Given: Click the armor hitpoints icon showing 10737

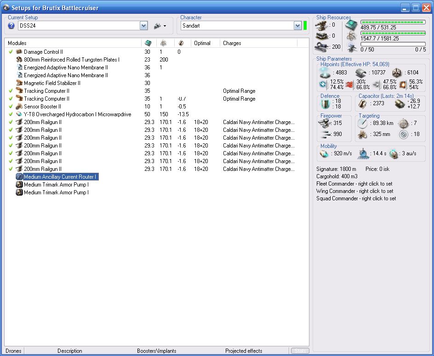Looking at the screenshot, I should [x=360, y=73].
